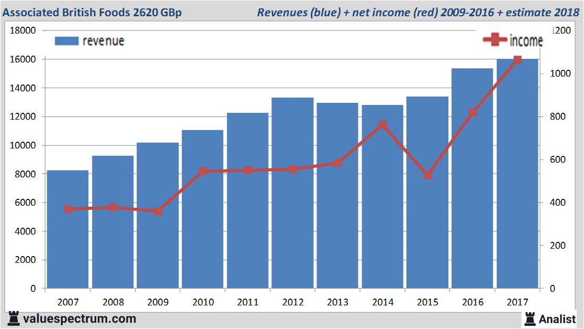
Task: Click the blue revenue legend swatch
Action: pos(66,41)
